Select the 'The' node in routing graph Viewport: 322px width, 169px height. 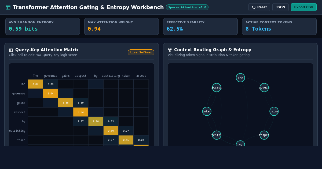tap(240, 78)
